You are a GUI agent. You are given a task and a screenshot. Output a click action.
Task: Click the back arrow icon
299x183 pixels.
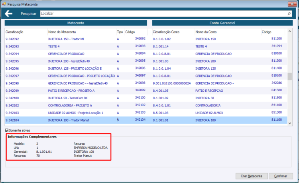click(9, 14)
